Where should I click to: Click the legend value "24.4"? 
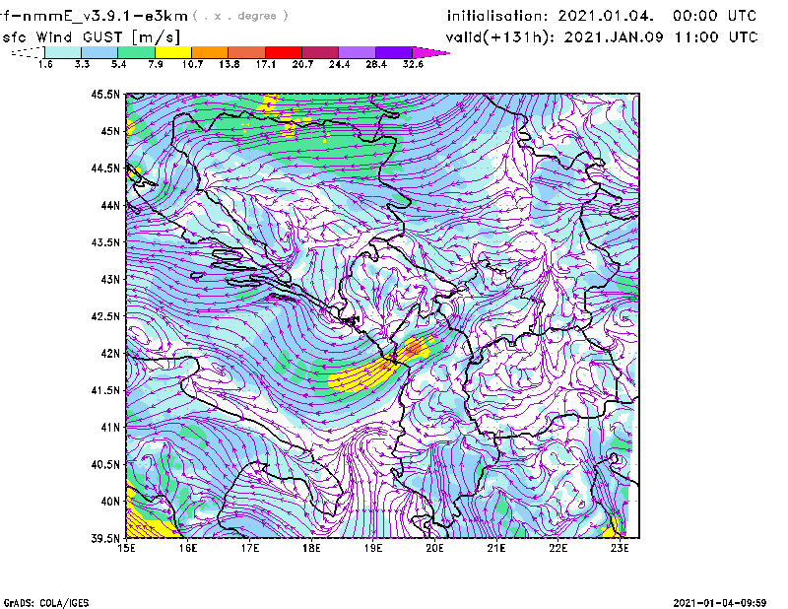click(339, 64)
